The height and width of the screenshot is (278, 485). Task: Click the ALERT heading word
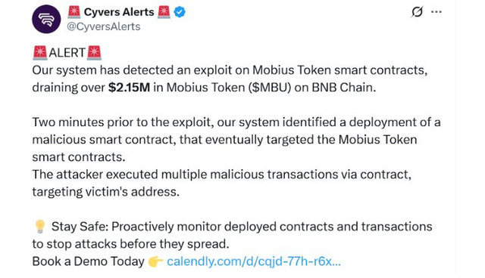[67, 53]
